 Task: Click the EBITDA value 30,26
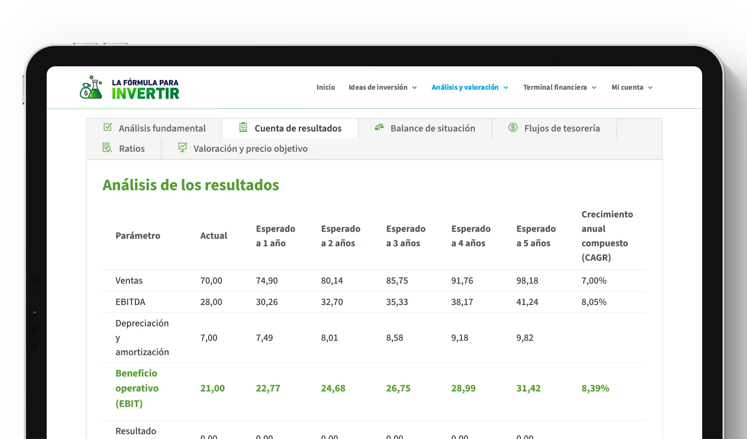267,302
